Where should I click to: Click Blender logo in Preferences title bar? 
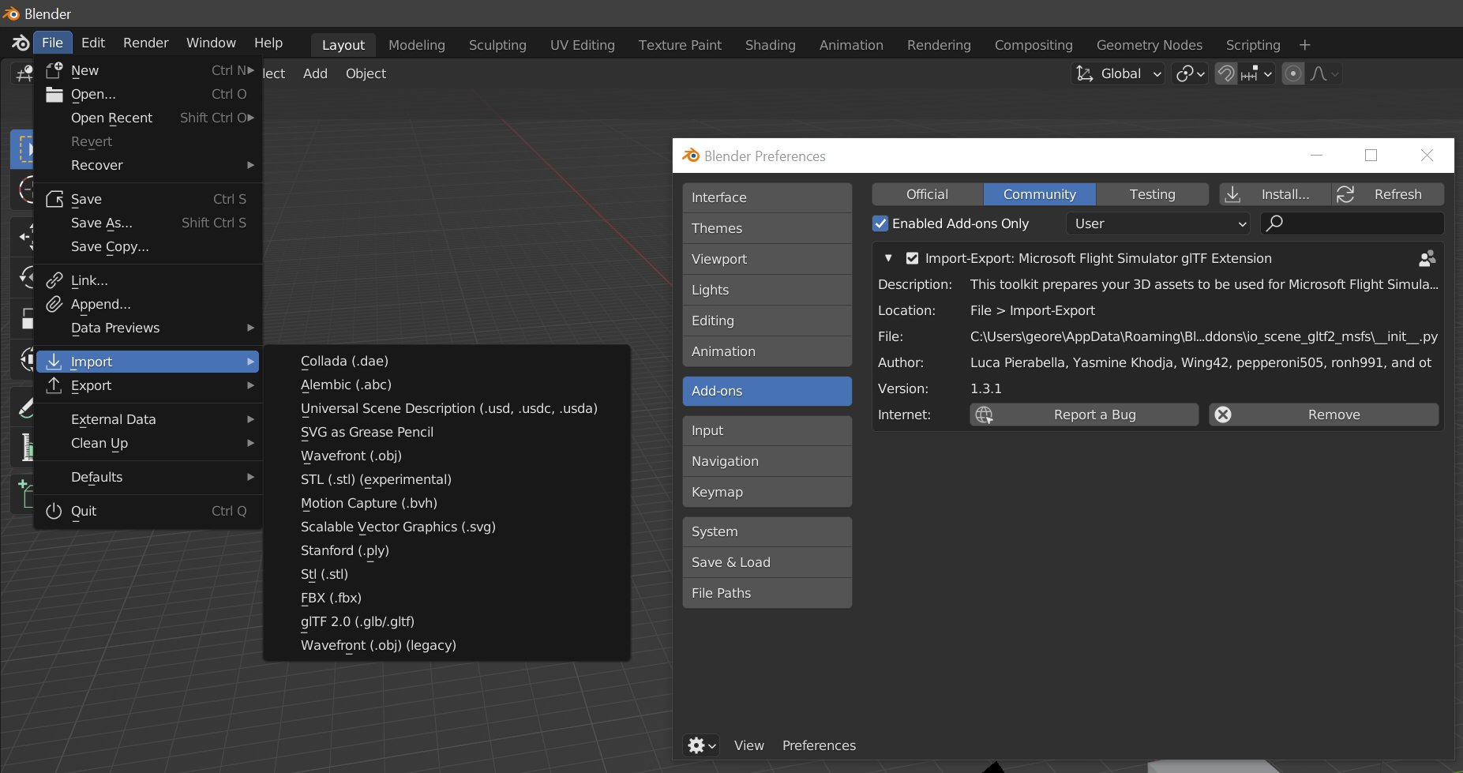pyautogui.click(x=691, y=156)
